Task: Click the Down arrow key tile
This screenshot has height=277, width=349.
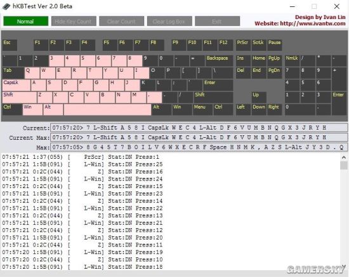Action: [x=259, y=110]
